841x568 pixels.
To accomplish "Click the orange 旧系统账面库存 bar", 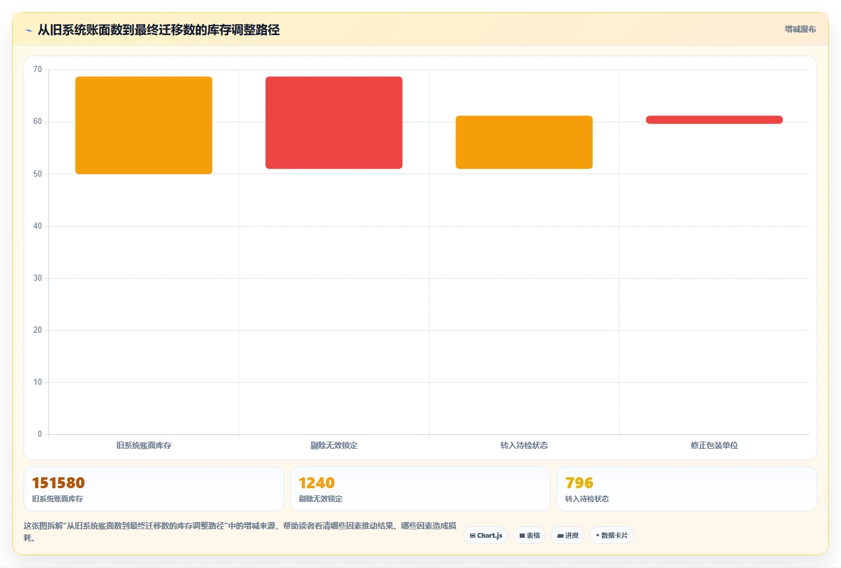I will 143,125.
